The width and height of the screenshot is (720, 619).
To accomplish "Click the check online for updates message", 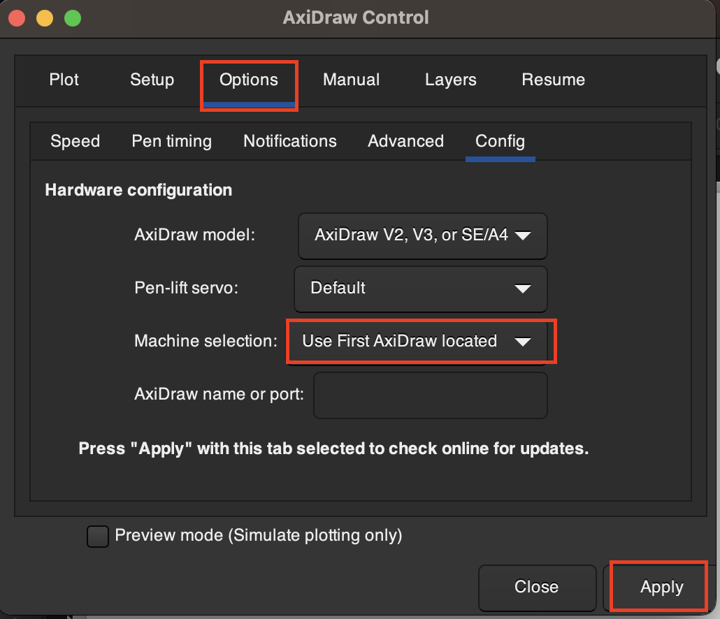I will tap(333, 449).
